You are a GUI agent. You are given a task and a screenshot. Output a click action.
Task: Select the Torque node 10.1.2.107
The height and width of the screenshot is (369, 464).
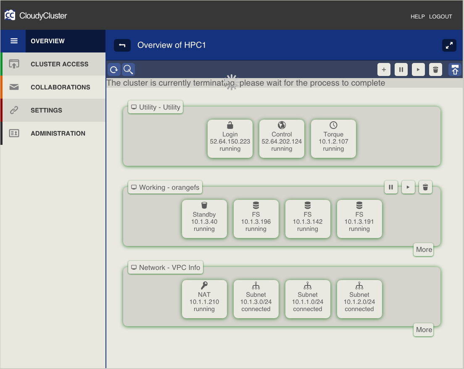[333, 139]
